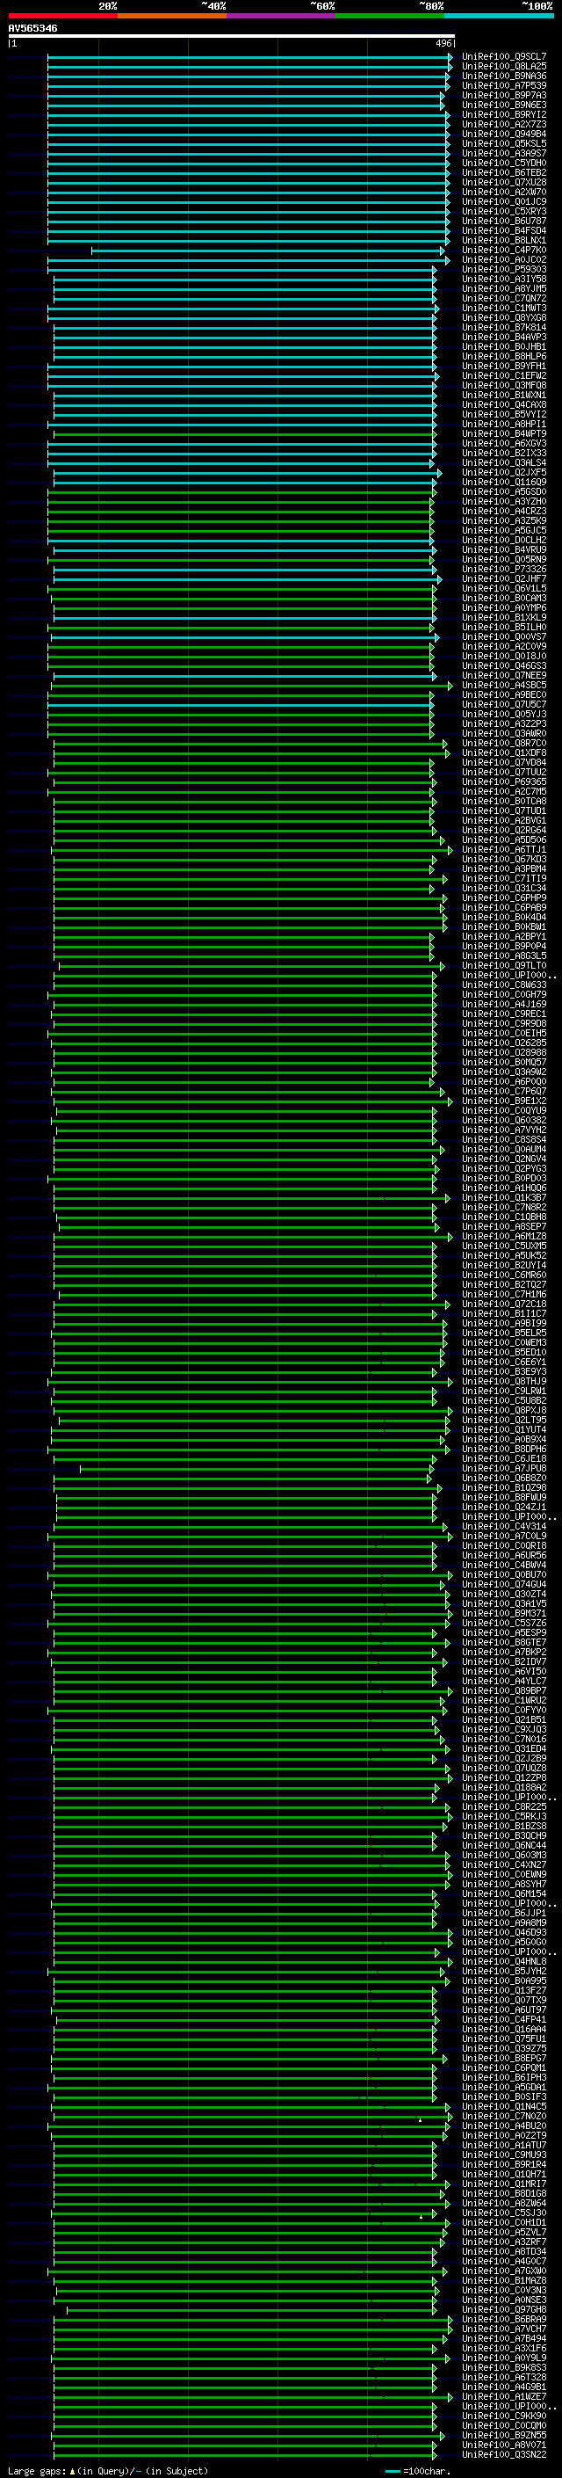Select label UniRef100_Q5KSL5

click(504, 143)
